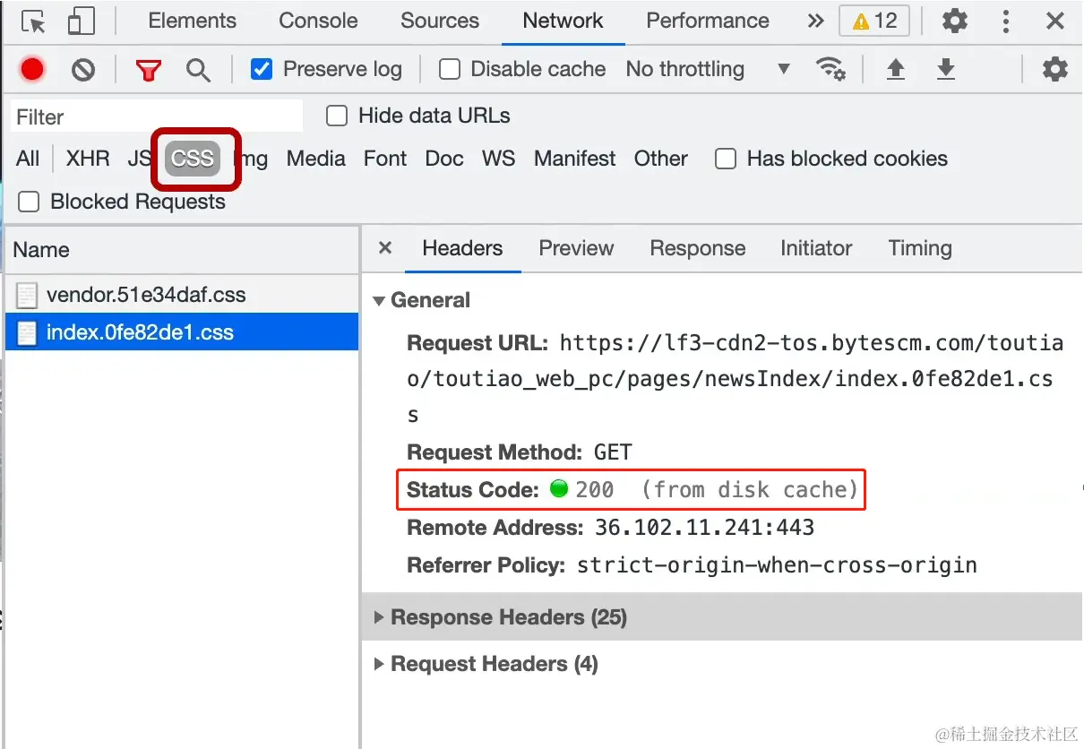Click the Name column header
This screenshot has width=1084, height=749.
coord(182,250)
